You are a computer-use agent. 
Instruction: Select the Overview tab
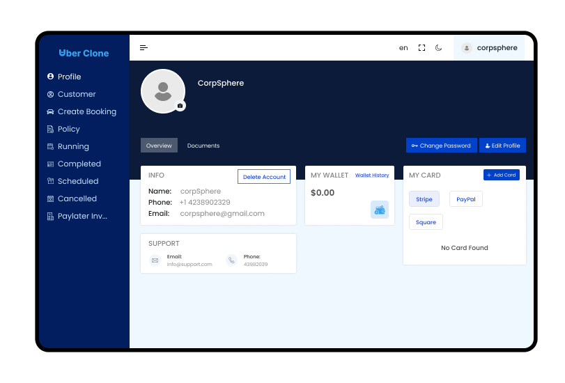click(x=159, y=146)
